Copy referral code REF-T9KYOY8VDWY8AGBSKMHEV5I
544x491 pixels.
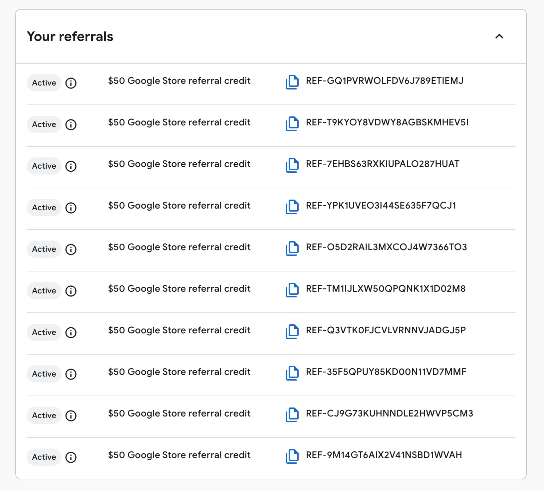coord(292,124)
